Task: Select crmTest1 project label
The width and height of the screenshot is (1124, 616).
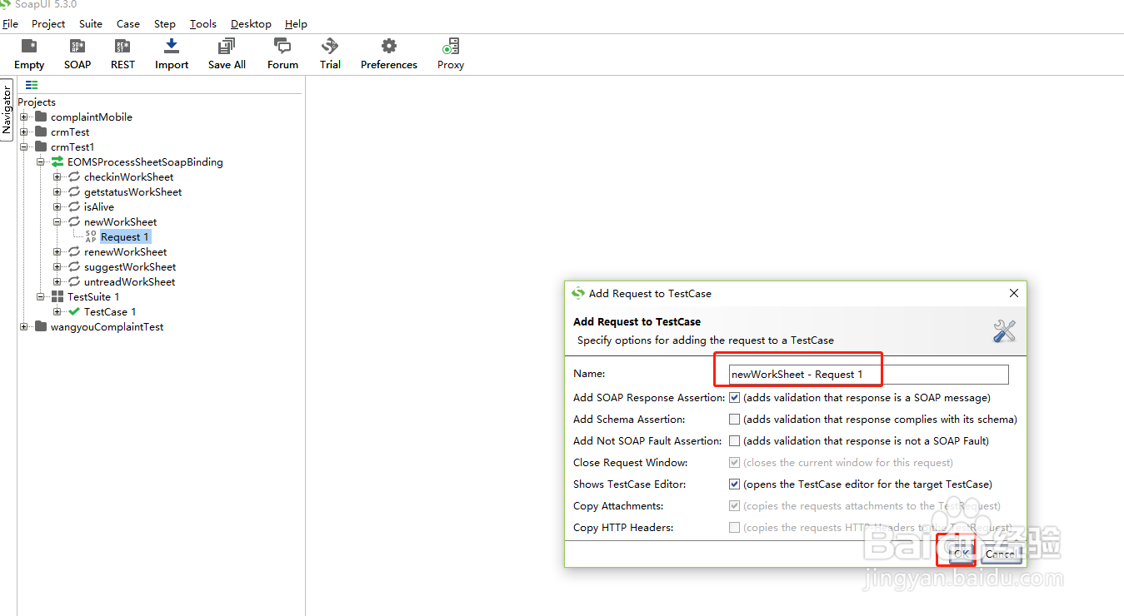Action: click(72, 147)
